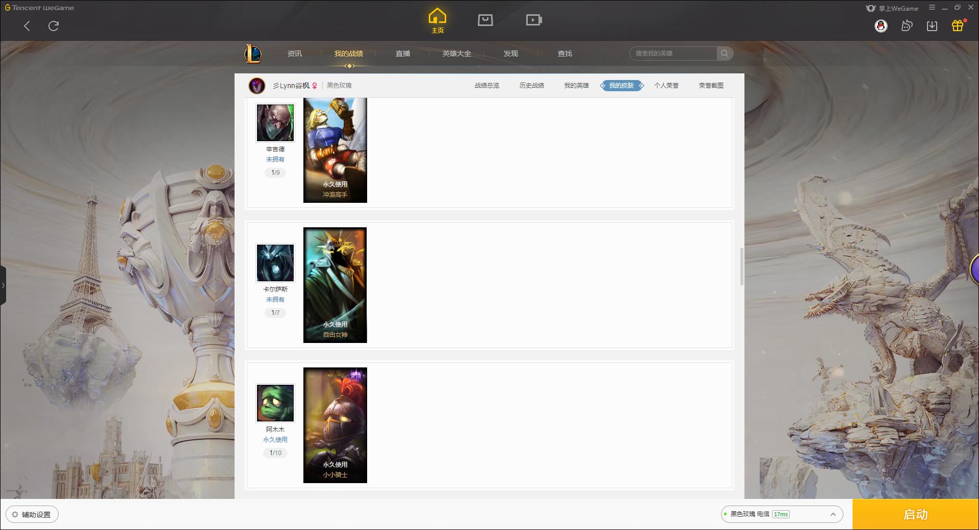Viewport: 979px width, 530px height.
Task: Open the 资讯 tab
Action: point(295,54)
